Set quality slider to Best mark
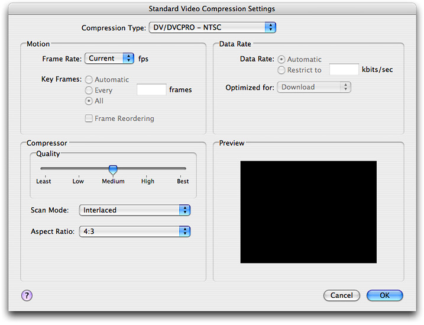 183,169
